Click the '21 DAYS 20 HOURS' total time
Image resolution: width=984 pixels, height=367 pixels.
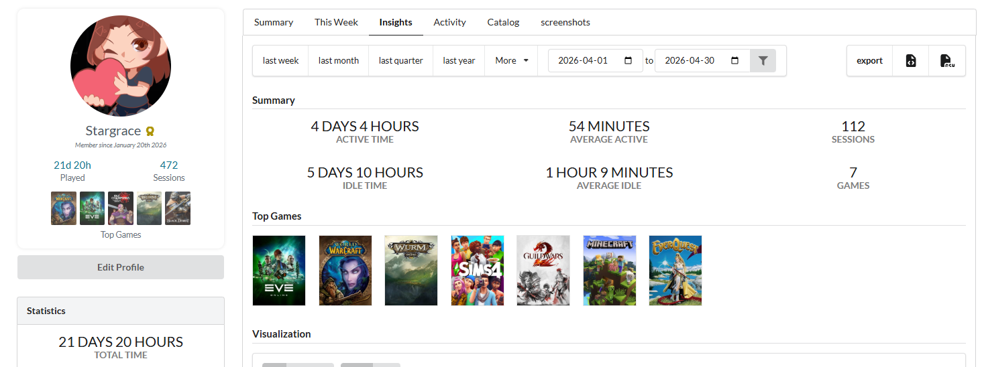coord(121,342)
